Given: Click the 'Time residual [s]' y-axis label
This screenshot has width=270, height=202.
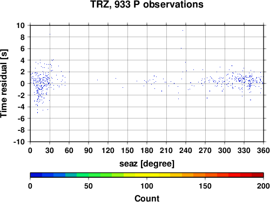Looking at the screenshot, I should [4, 83].
